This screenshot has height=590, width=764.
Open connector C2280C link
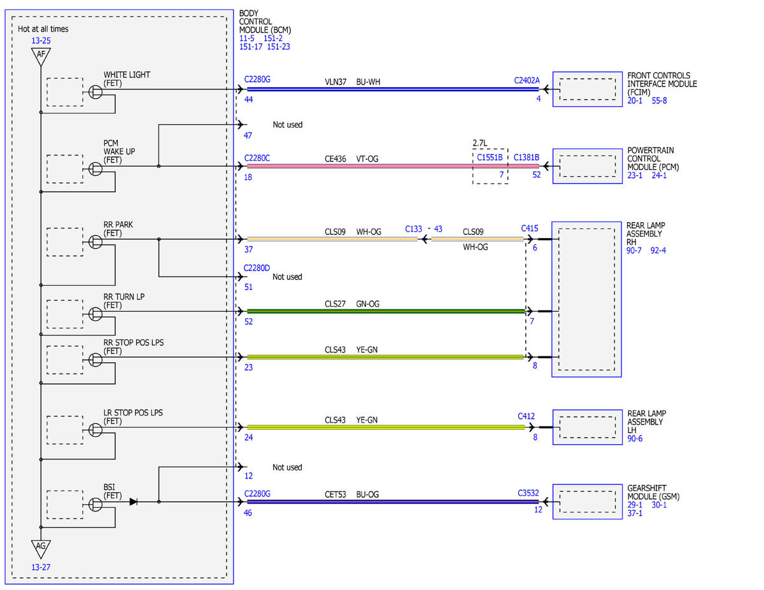tap(257, 158)
